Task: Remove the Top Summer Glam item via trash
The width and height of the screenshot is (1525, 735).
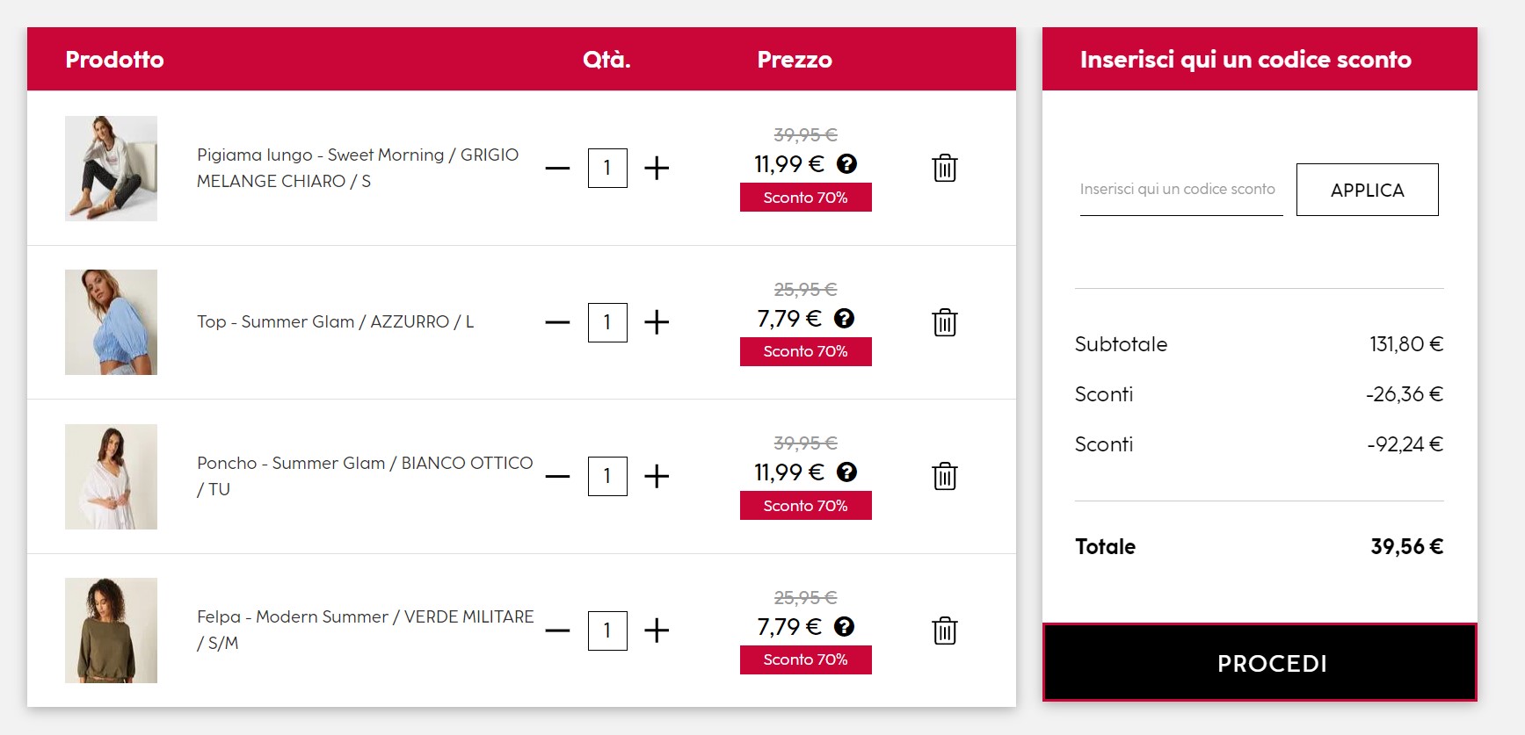Action: coord(945,322)
